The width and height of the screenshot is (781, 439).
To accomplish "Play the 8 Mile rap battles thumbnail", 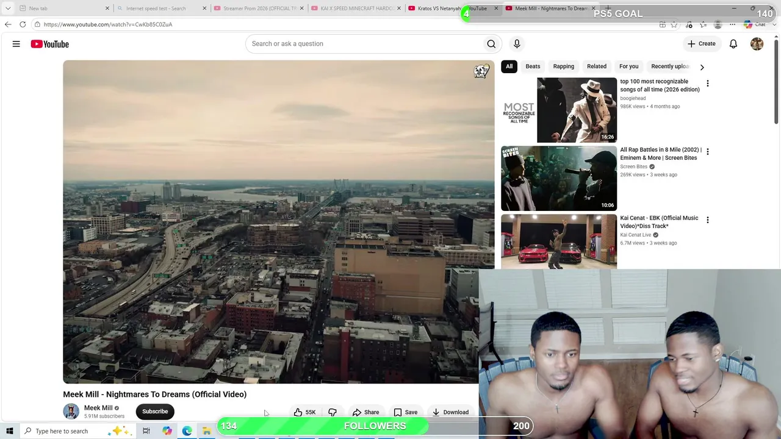I will click(559, 178).
